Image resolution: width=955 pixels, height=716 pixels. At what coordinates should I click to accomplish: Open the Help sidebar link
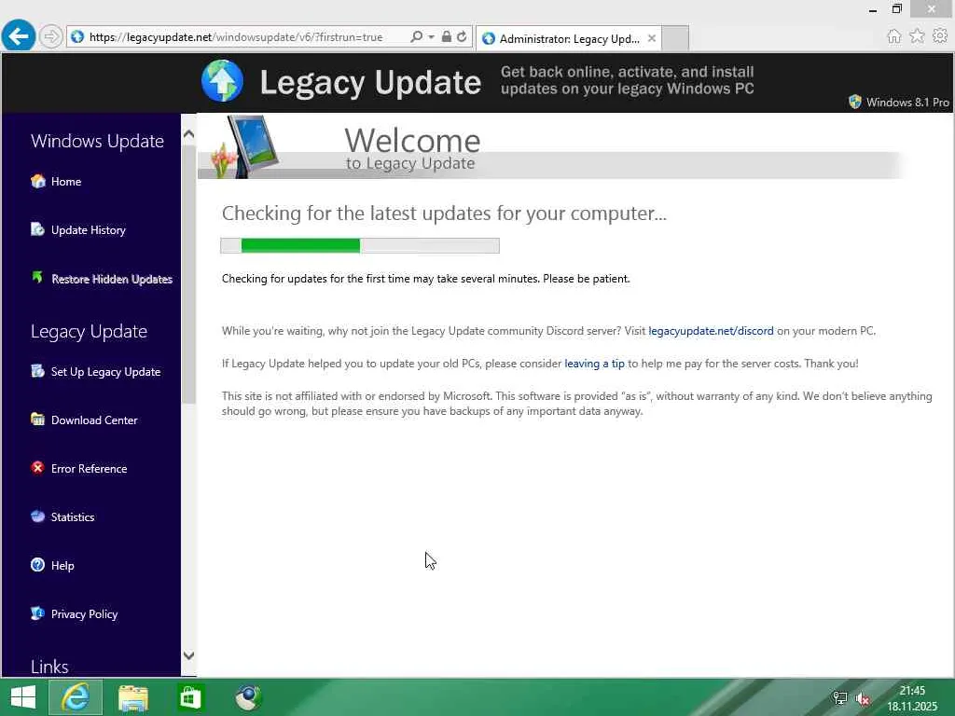pyautogui.click(x=62, y=566)
